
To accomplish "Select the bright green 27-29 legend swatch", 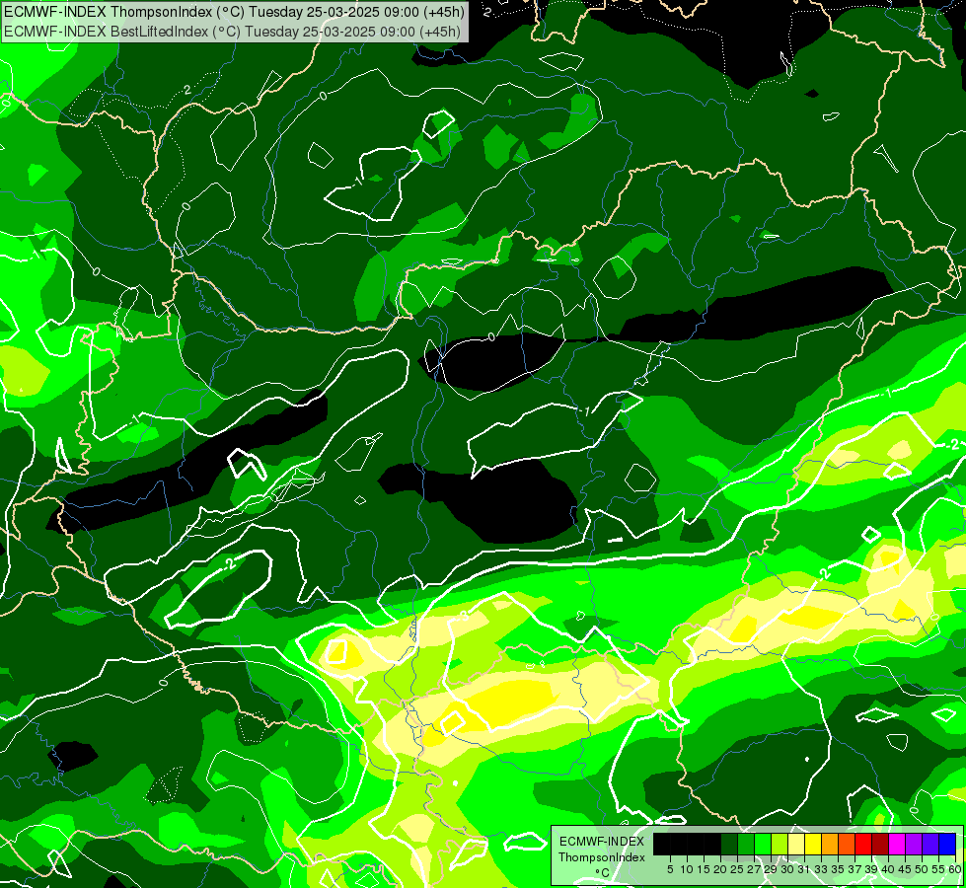I will (763, 845).
